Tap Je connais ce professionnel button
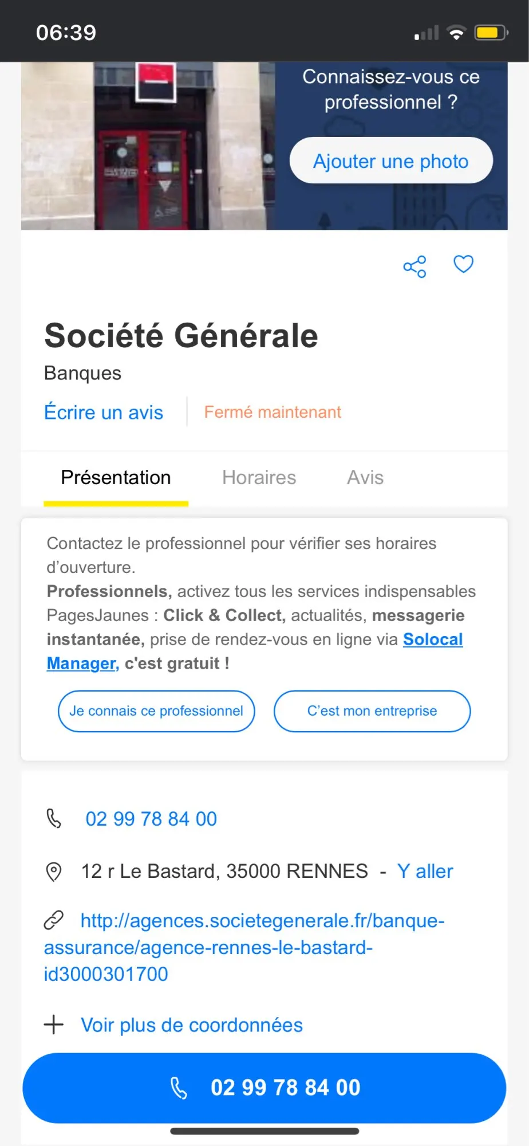Screen dimensions: 529x1146 coord(156,711)
